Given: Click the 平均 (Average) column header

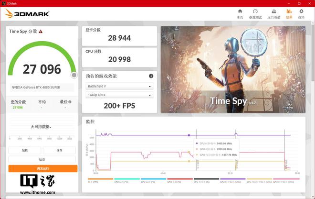Looking at the screenshot, I should pos(42,102).
